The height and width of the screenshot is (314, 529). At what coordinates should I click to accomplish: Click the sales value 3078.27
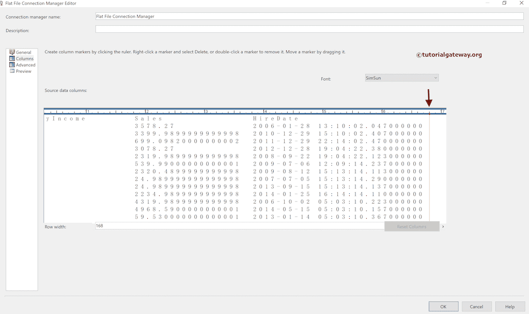coord(154,149)
